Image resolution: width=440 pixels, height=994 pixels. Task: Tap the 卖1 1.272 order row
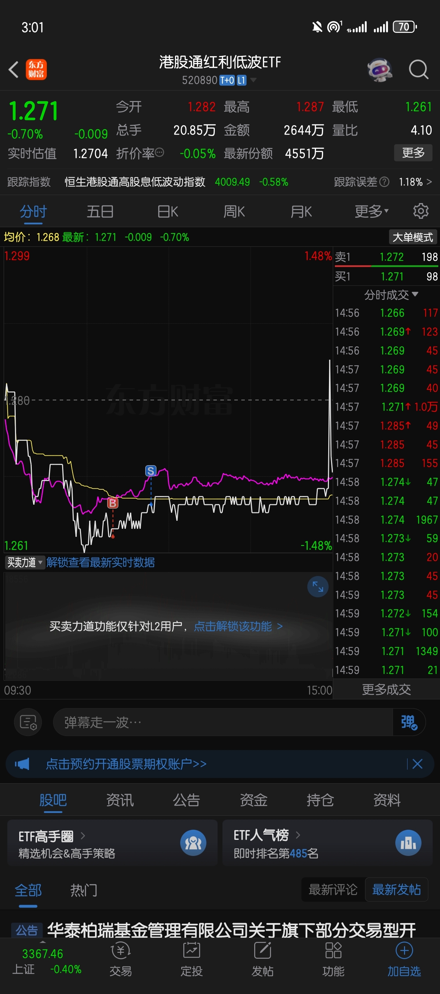click(387, 257)
